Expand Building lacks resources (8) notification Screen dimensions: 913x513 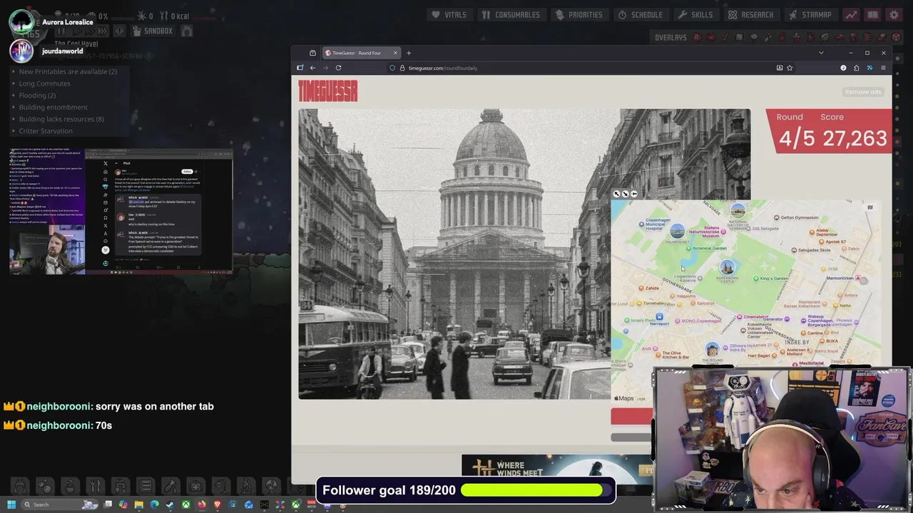click(x=61, y=119)
